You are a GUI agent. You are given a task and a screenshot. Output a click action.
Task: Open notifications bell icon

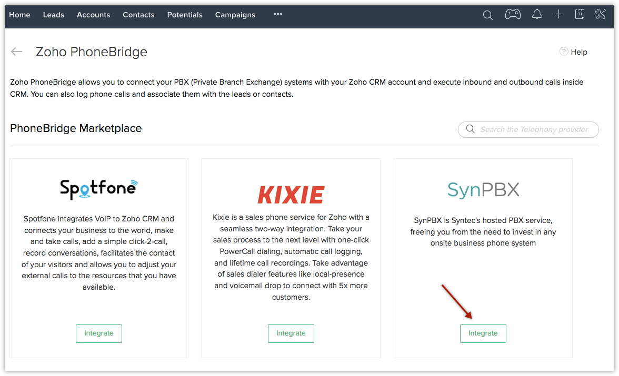pos(537,15)
